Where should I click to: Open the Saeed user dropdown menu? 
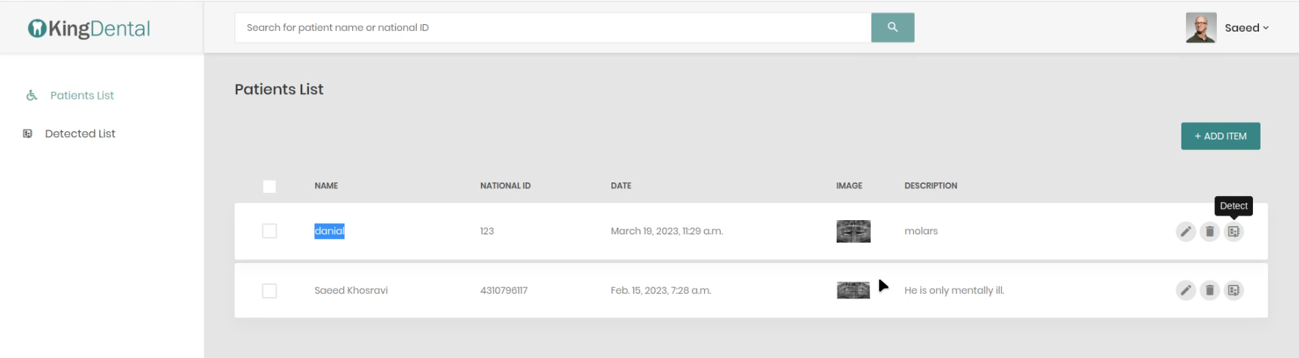coord(1246,28)
